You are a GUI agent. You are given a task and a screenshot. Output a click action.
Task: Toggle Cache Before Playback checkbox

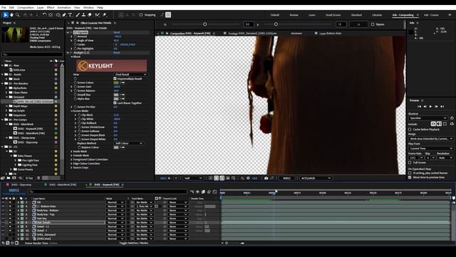(x=410, y=129)
